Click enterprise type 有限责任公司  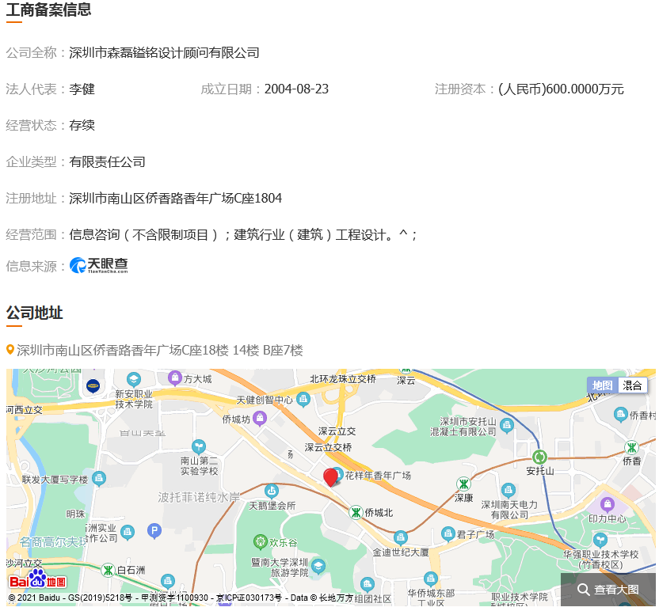107,161
